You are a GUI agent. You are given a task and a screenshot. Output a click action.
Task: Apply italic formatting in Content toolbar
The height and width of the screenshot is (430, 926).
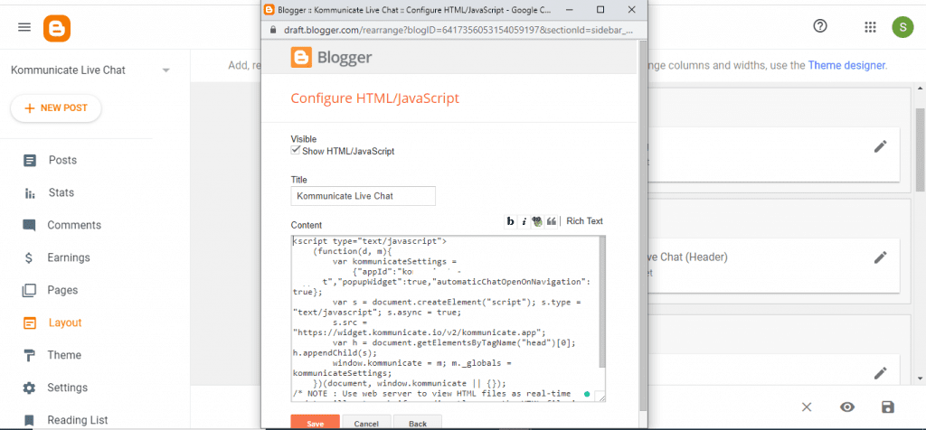524,221
